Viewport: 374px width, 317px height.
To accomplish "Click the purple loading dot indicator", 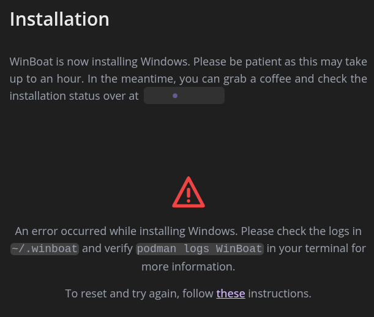I will 175,96.
